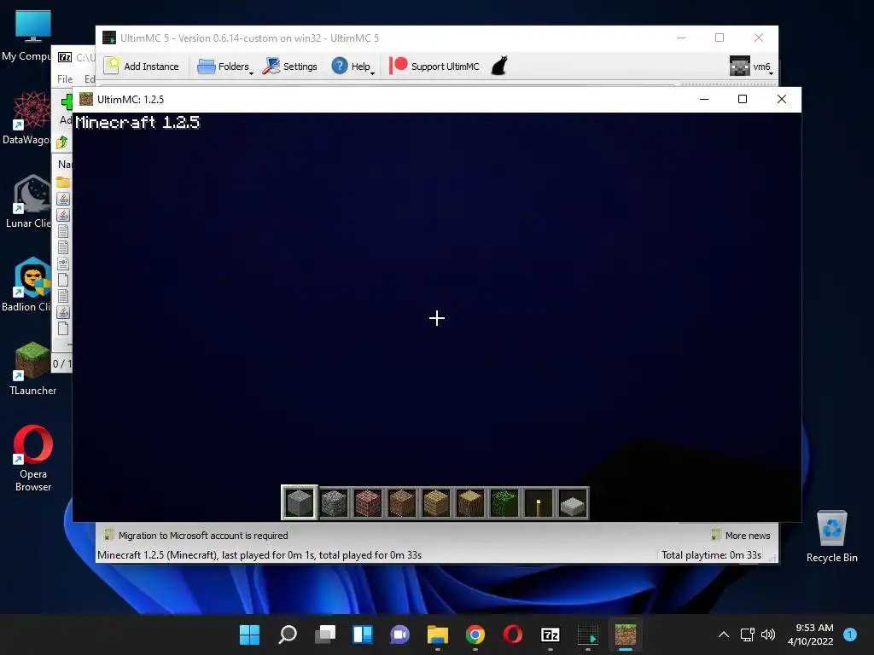This screenshot has width=874, height=655.
Task: Select the dirt block hotbar slot
Action: (x=402, y=503)
